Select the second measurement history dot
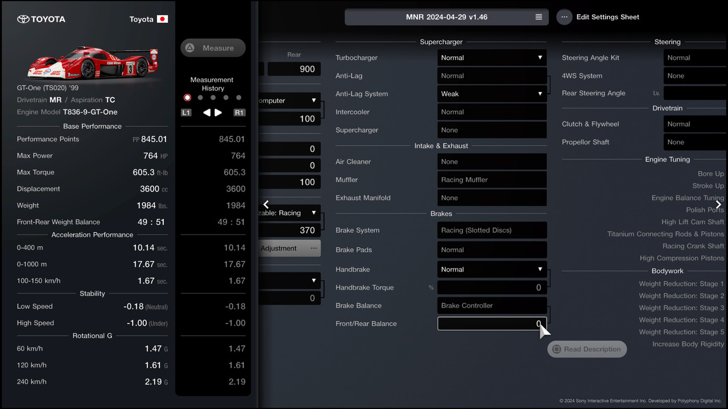Image resolution: width=728 pixels, height=409 pixels. [x=200, y=98]
